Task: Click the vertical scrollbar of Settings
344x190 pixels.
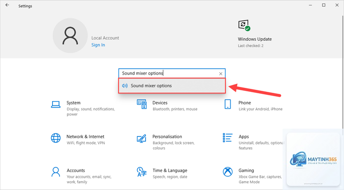Action: [343, 72]
